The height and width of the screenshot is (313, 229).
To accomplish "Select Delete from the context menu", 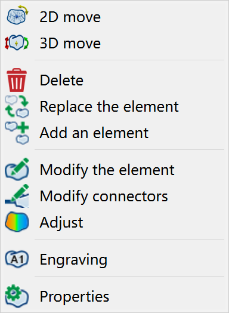I will [x=114, y=80].
